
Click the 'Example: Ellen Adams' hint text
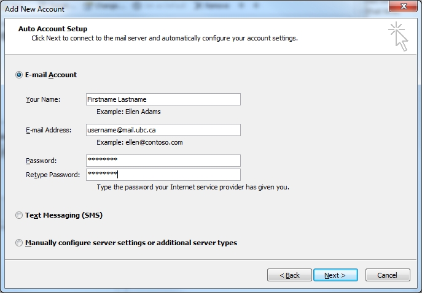coord(128,112)
